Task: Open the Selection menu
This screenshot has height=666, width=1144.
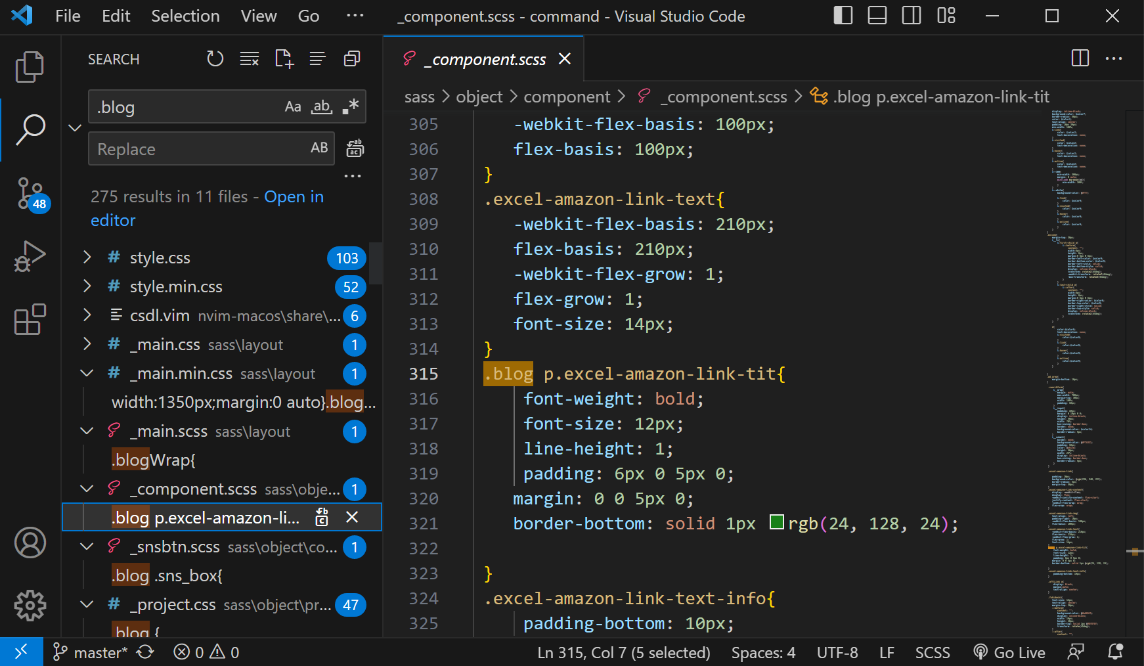Action: click(x=185, y=16)
